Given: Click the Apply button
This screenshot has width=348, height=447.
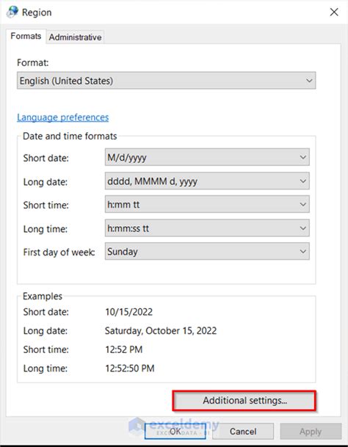Looking at the screenshot, I should (311, 432).
